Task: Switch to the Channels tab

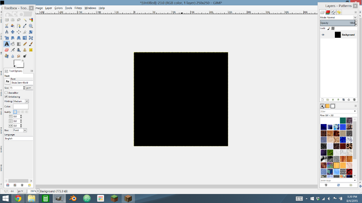Action: click(x=328, y=12)
